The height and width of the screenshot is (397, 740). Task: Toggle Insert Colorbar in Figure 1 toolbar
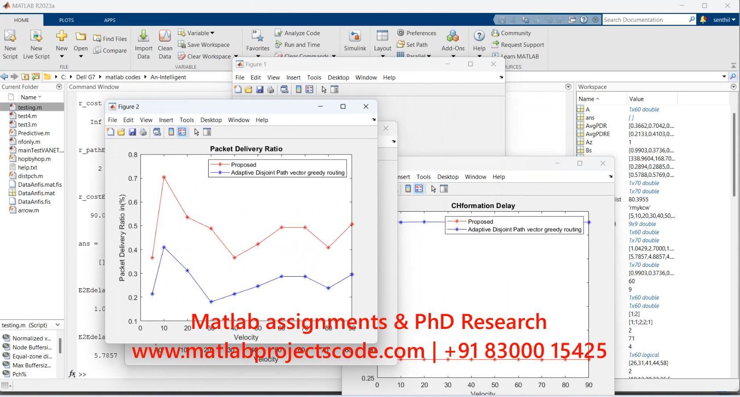click(x=299, y=90)
